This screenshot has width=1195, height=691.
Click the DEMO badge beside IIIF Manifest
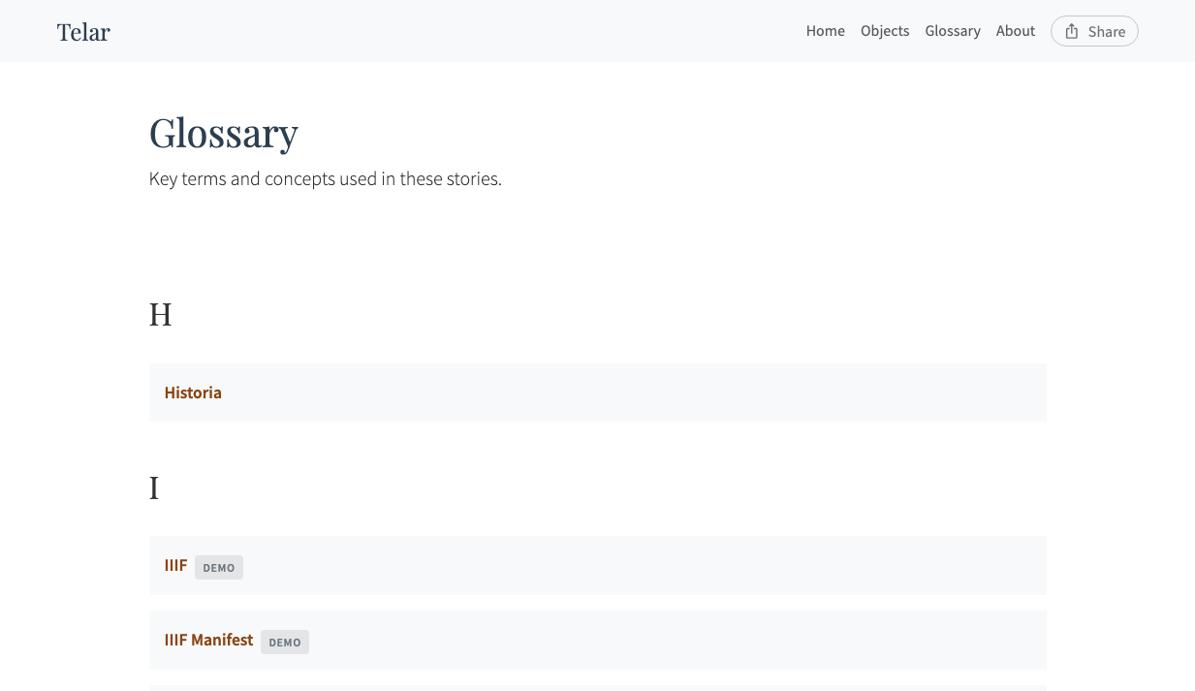point(284,642)
